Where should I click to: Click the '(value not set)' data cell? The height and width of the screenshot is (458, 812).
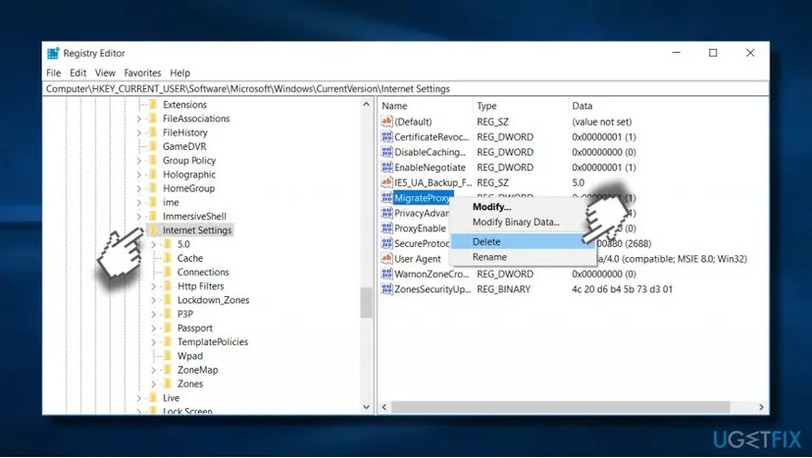pyautogui.click(x=602, y=122)
